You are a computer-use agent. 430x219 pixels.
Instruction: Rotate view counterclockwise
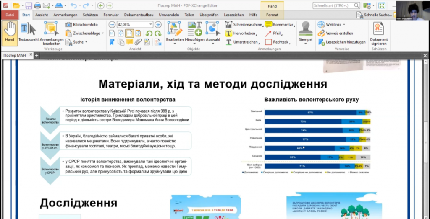(x=149, y=33)
